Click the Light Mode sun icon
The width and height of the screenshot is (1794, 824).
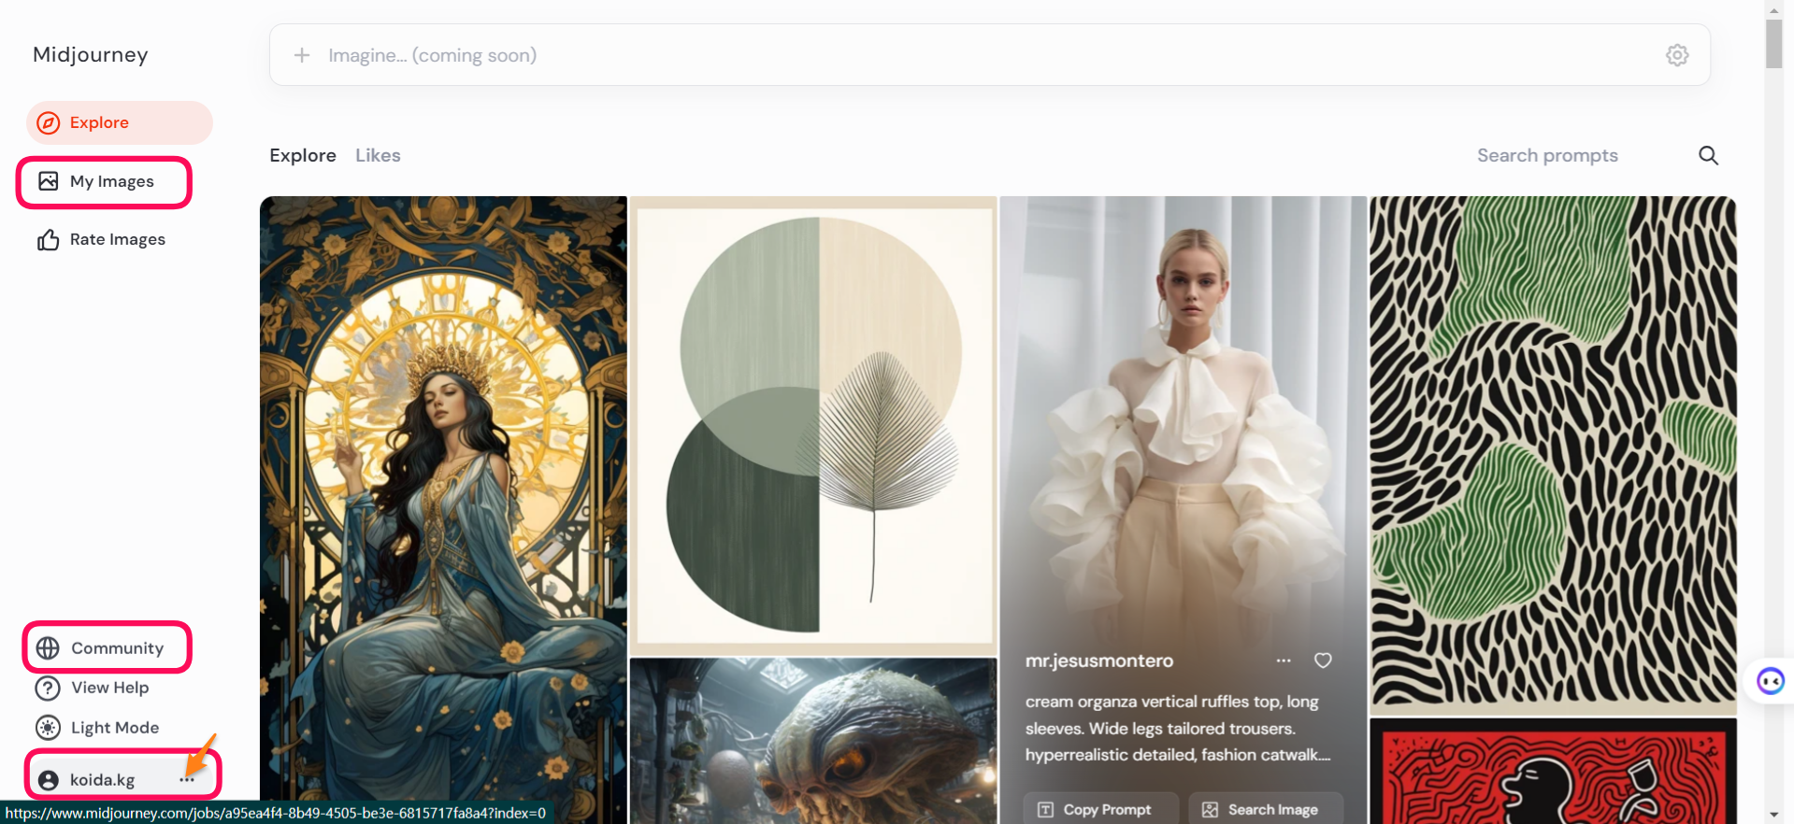pos(47,728)
